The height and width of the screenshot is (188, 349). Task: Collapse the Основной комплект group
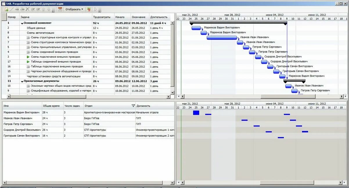tap(22, 23)
